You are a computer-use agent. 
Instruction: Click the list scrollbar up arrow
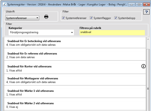pyautogui.click(x=148, y=39)
